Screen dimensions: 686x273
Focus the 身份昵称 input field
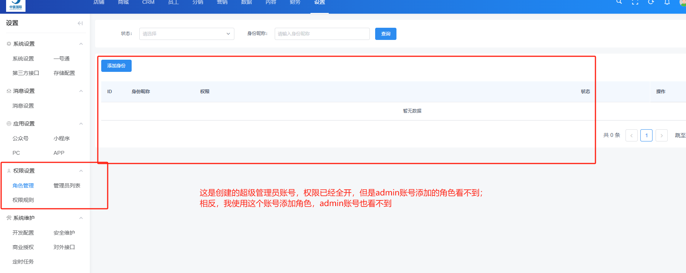[x=322, y=34]
